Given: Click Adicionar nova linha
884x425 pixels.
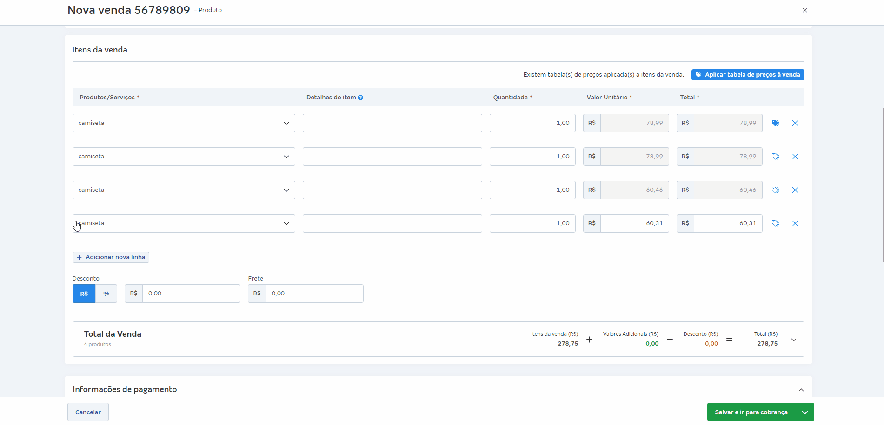Looking at the screenshot, I should [x=111, y=257].
